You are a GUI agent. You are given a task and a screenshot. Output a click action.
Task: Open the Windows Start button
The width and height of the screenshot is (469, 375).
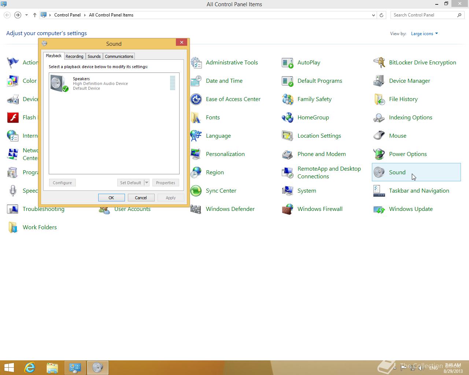point(9,368)
